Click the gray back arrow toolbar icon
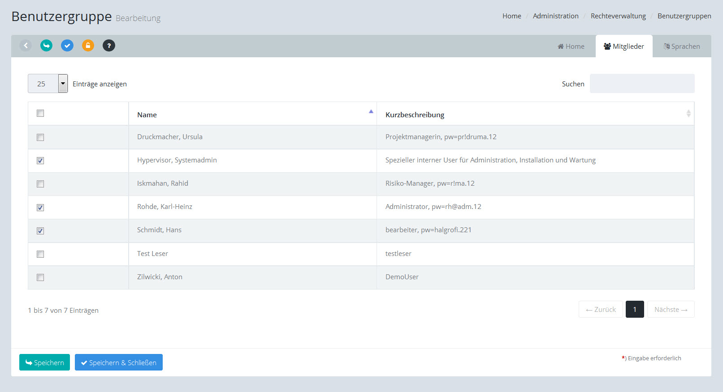723x392 pixels. coord(26,45)
